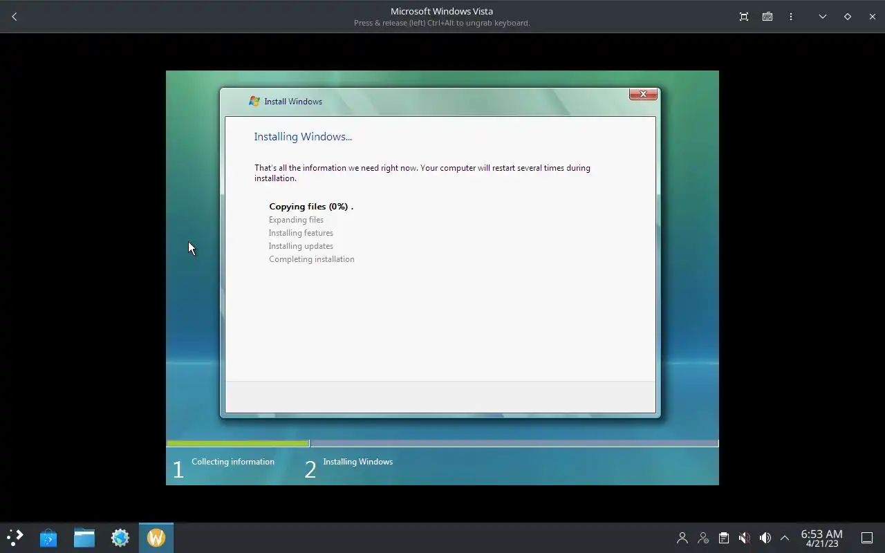The height and width of the screenshot is (553, 885).
Task: Select the Expanding files step
Action: coord(296,220)
